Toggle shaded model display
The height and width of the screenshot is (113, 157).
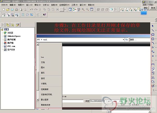pyautogui.click(x=111, y=10)
